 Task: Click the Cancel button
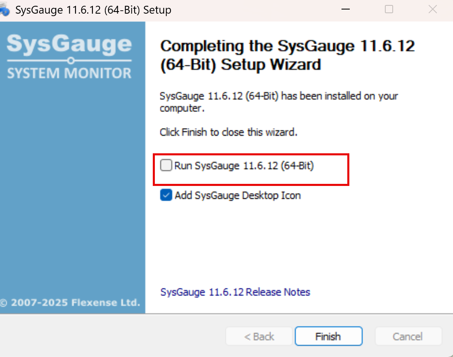(408, 337)
